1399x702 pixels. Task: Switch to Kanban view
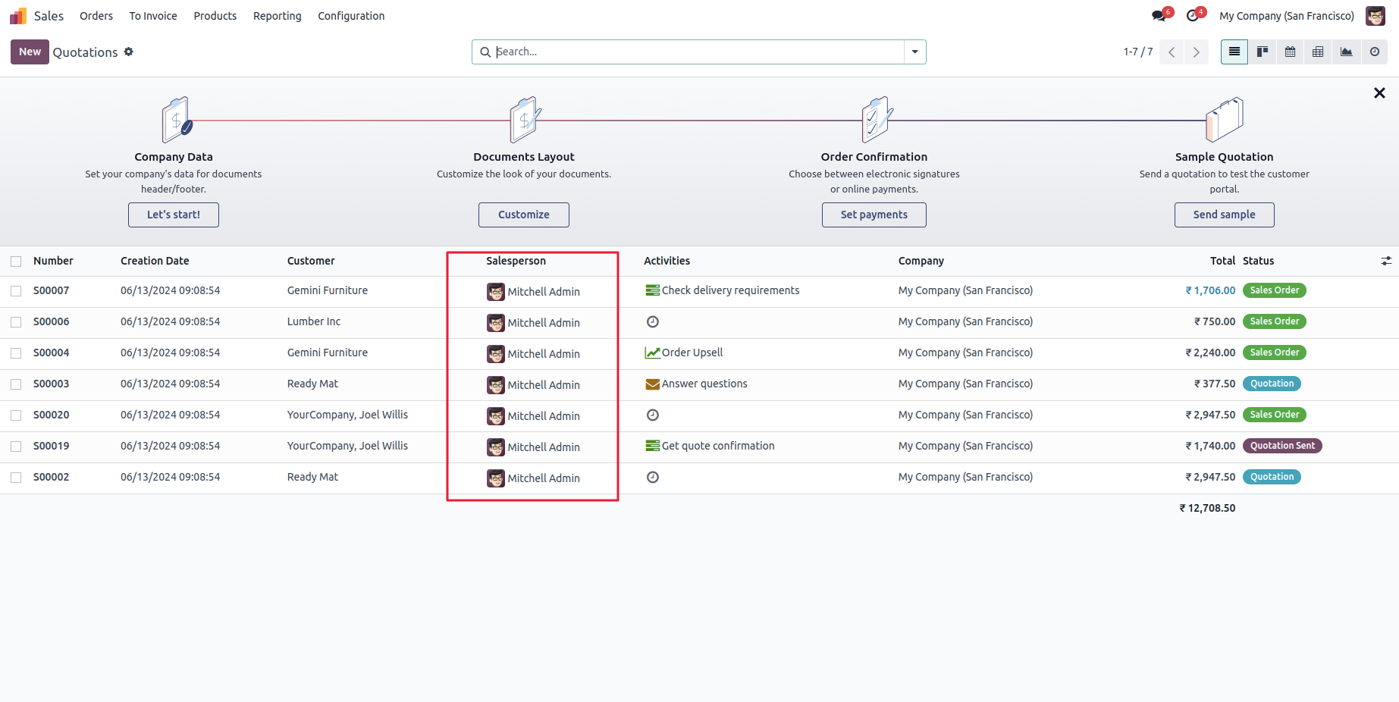pyautogui.click(x=1263, y=52)
